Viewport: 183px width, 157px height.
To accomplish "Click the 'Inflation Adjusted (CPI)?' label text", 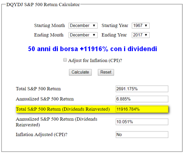I will point(41,135).
